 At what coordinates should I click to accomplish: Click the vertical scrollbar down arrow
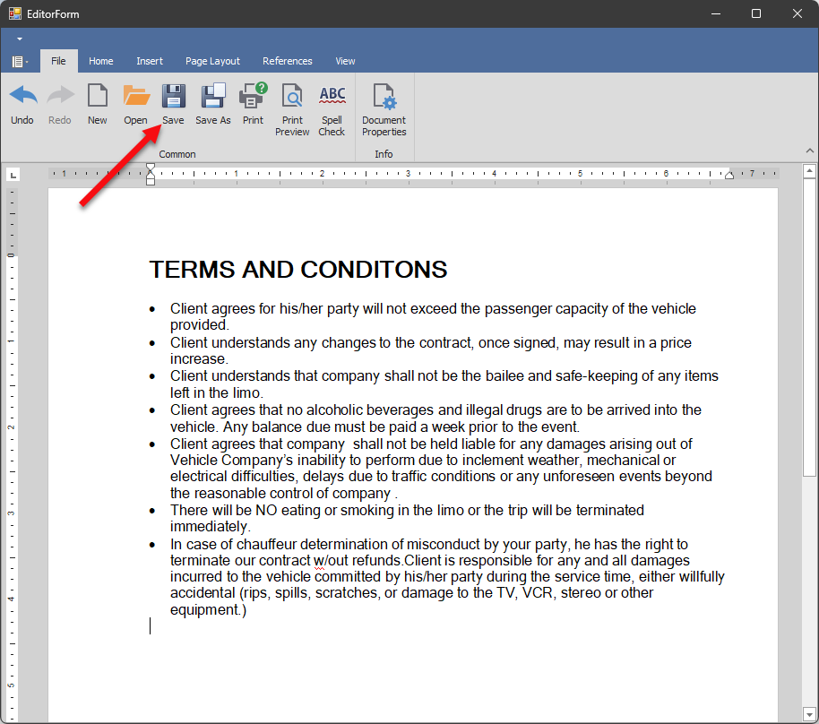tap(809, 714)
